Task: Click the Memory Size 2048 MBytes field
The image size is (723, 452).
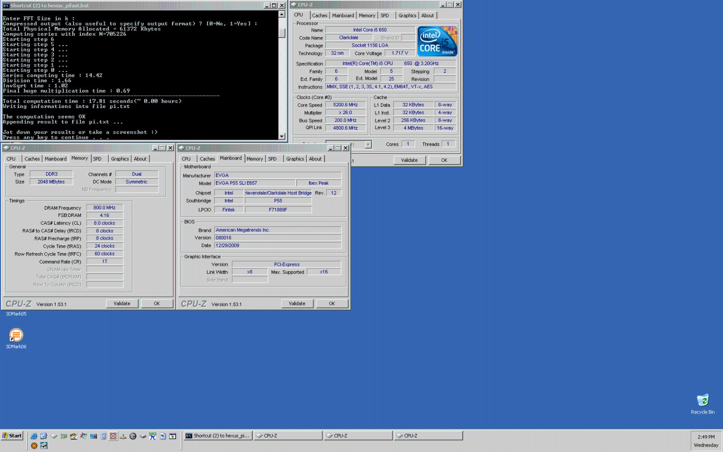Action: [x=51, y=182]
